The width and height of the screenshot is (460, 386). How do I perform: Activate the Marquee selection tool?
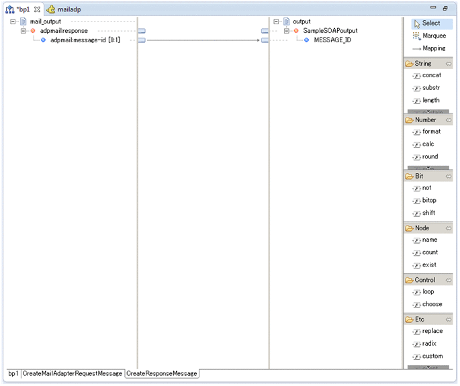433,36
